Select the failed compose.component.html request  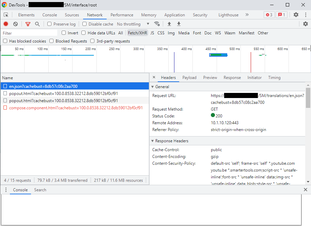(x=76, y=108)
